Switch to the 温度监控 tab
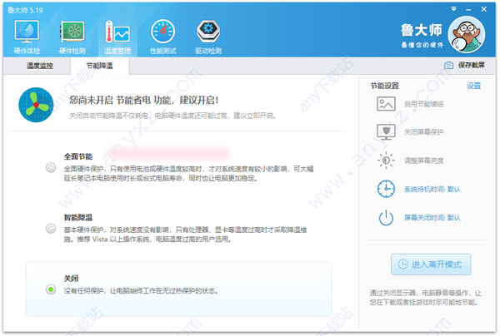Viewport: 500px width, 336px height. click(x=39, y=66)
